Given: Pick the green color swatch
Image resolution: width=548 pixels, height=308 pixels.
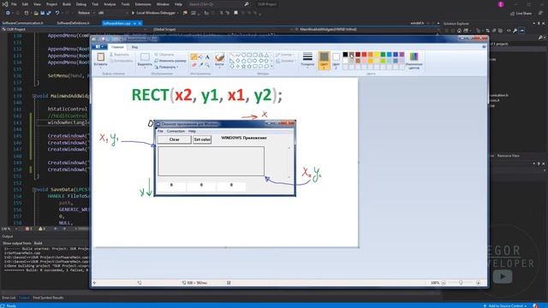Looking at the screenshot, I should 383,55.
